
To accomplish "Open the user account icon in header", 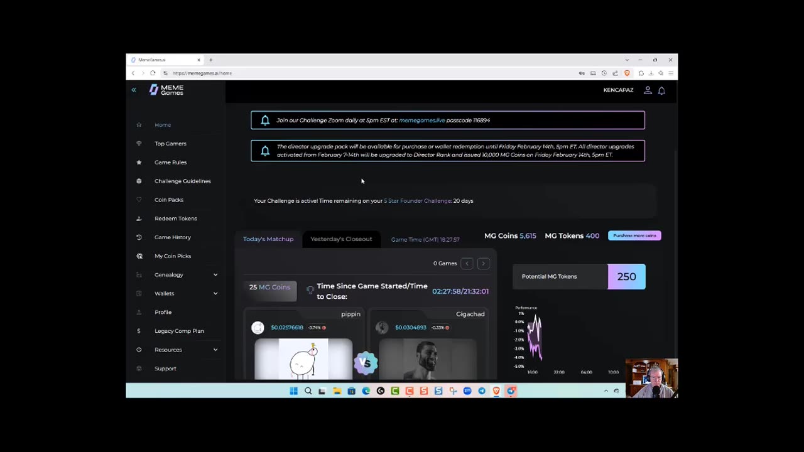I will tap(648, 90).
